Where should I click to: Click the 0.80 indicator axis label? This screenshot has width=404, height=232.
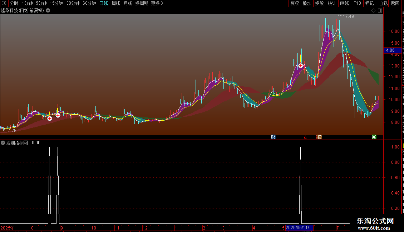click(395, 162)
